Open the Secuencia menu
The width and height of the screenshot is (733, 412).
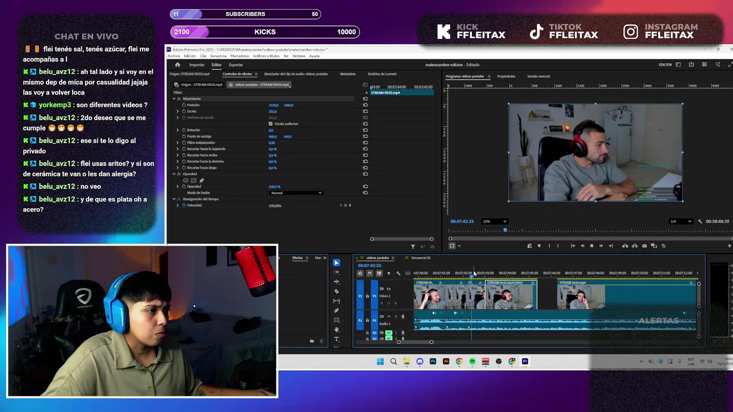[x=218, y=56]
